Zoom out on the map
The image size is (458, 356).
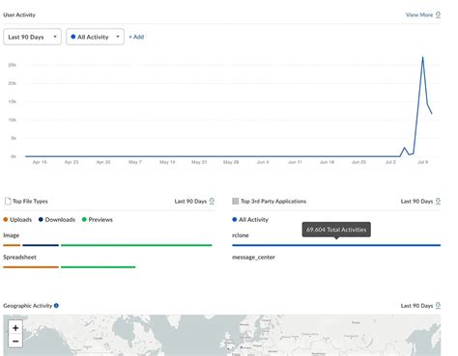[x=15, y=341]
